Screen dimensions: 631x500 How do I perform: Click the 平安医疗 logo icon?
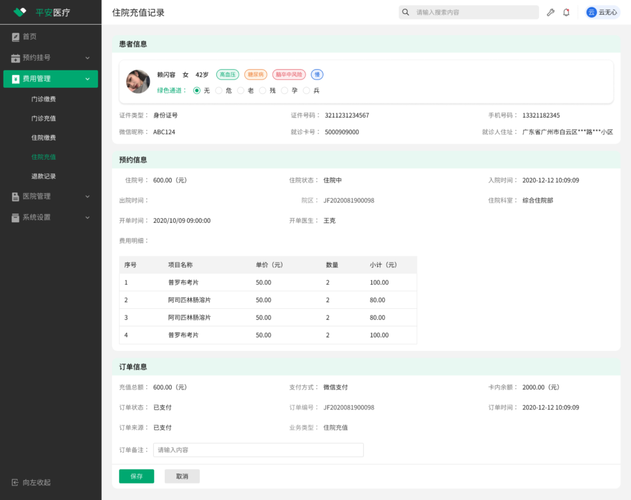tap(20, 12)
